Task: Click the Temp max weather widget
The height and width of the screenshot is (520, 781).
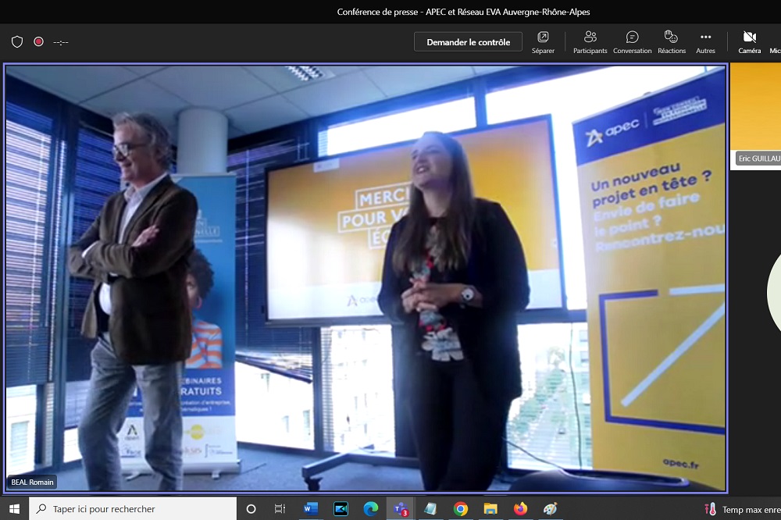Action: pyautogui.click(x=742, y=509)
